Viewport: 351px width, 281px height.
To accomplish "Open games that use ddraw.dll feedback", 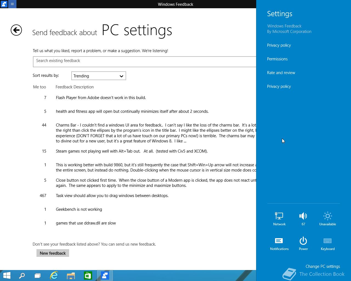I will (x=86, y=223).
